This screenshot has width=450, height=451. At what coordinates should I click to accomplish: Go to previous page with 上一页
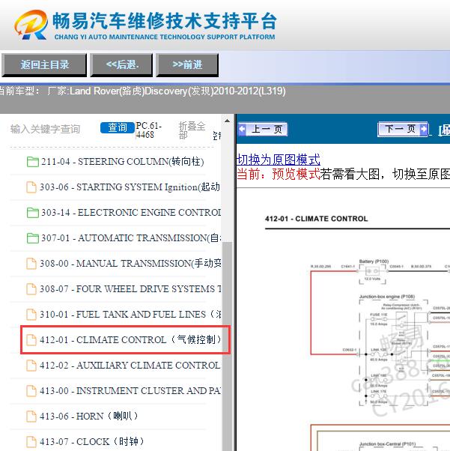(x=263, y=129)
